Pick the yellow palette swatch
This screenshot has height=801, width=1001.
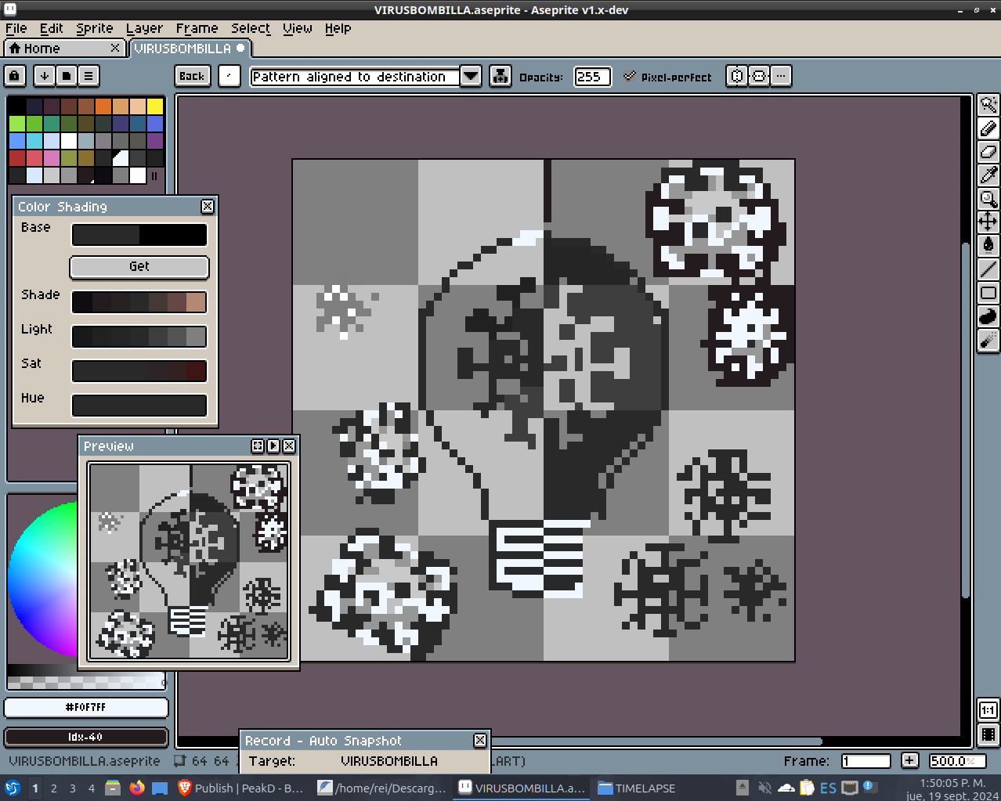(155, 106)
